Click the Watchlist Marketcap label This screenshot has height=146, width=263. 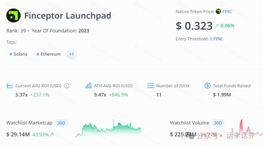29,123
